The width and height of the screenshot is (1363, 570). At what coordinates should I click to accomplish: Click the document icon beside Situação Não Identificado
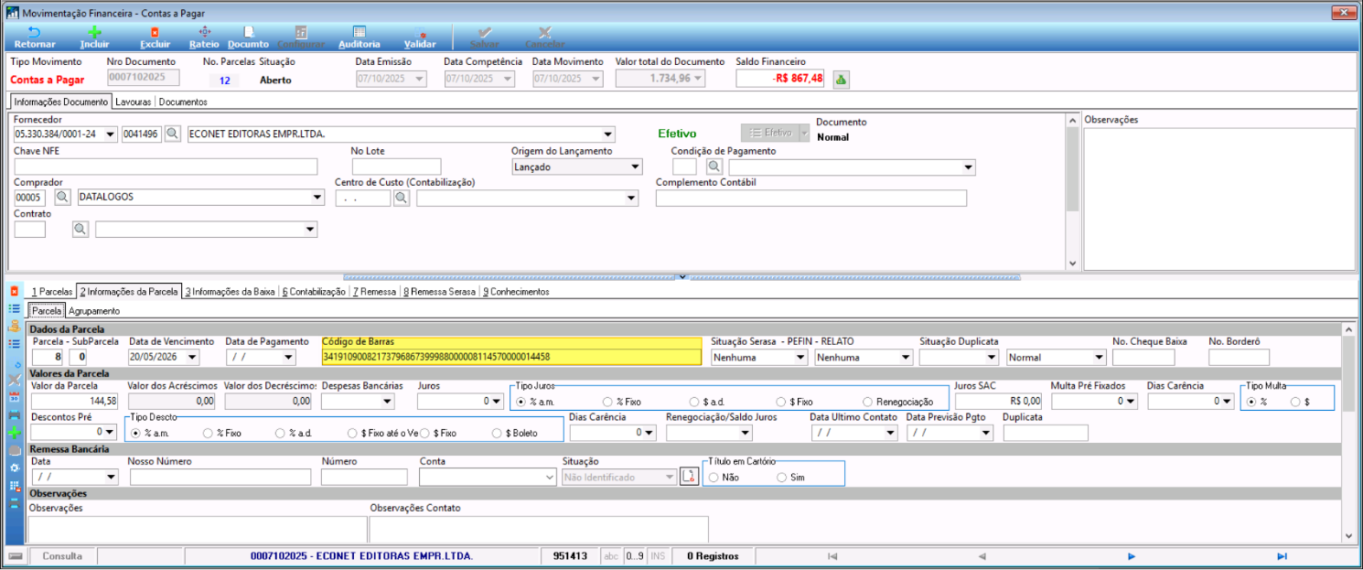(x=688, y=477)
